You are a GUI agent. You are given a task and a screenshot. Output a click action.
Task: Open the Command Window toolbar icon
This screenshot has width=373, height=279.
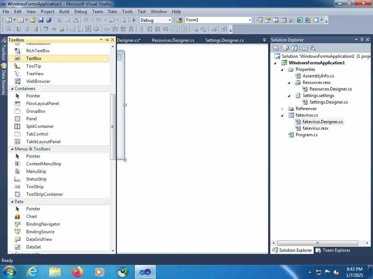coord(316,20)
